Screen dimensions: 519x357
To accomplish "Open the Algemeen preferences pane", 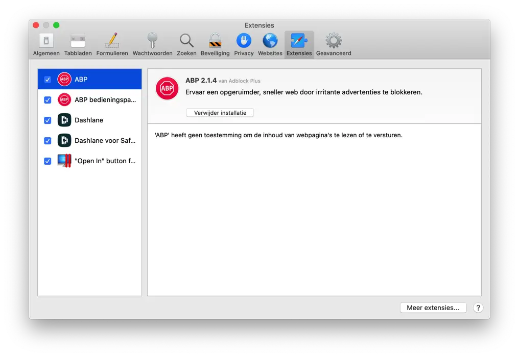I will pyautogui.click(x=46, y=44).
